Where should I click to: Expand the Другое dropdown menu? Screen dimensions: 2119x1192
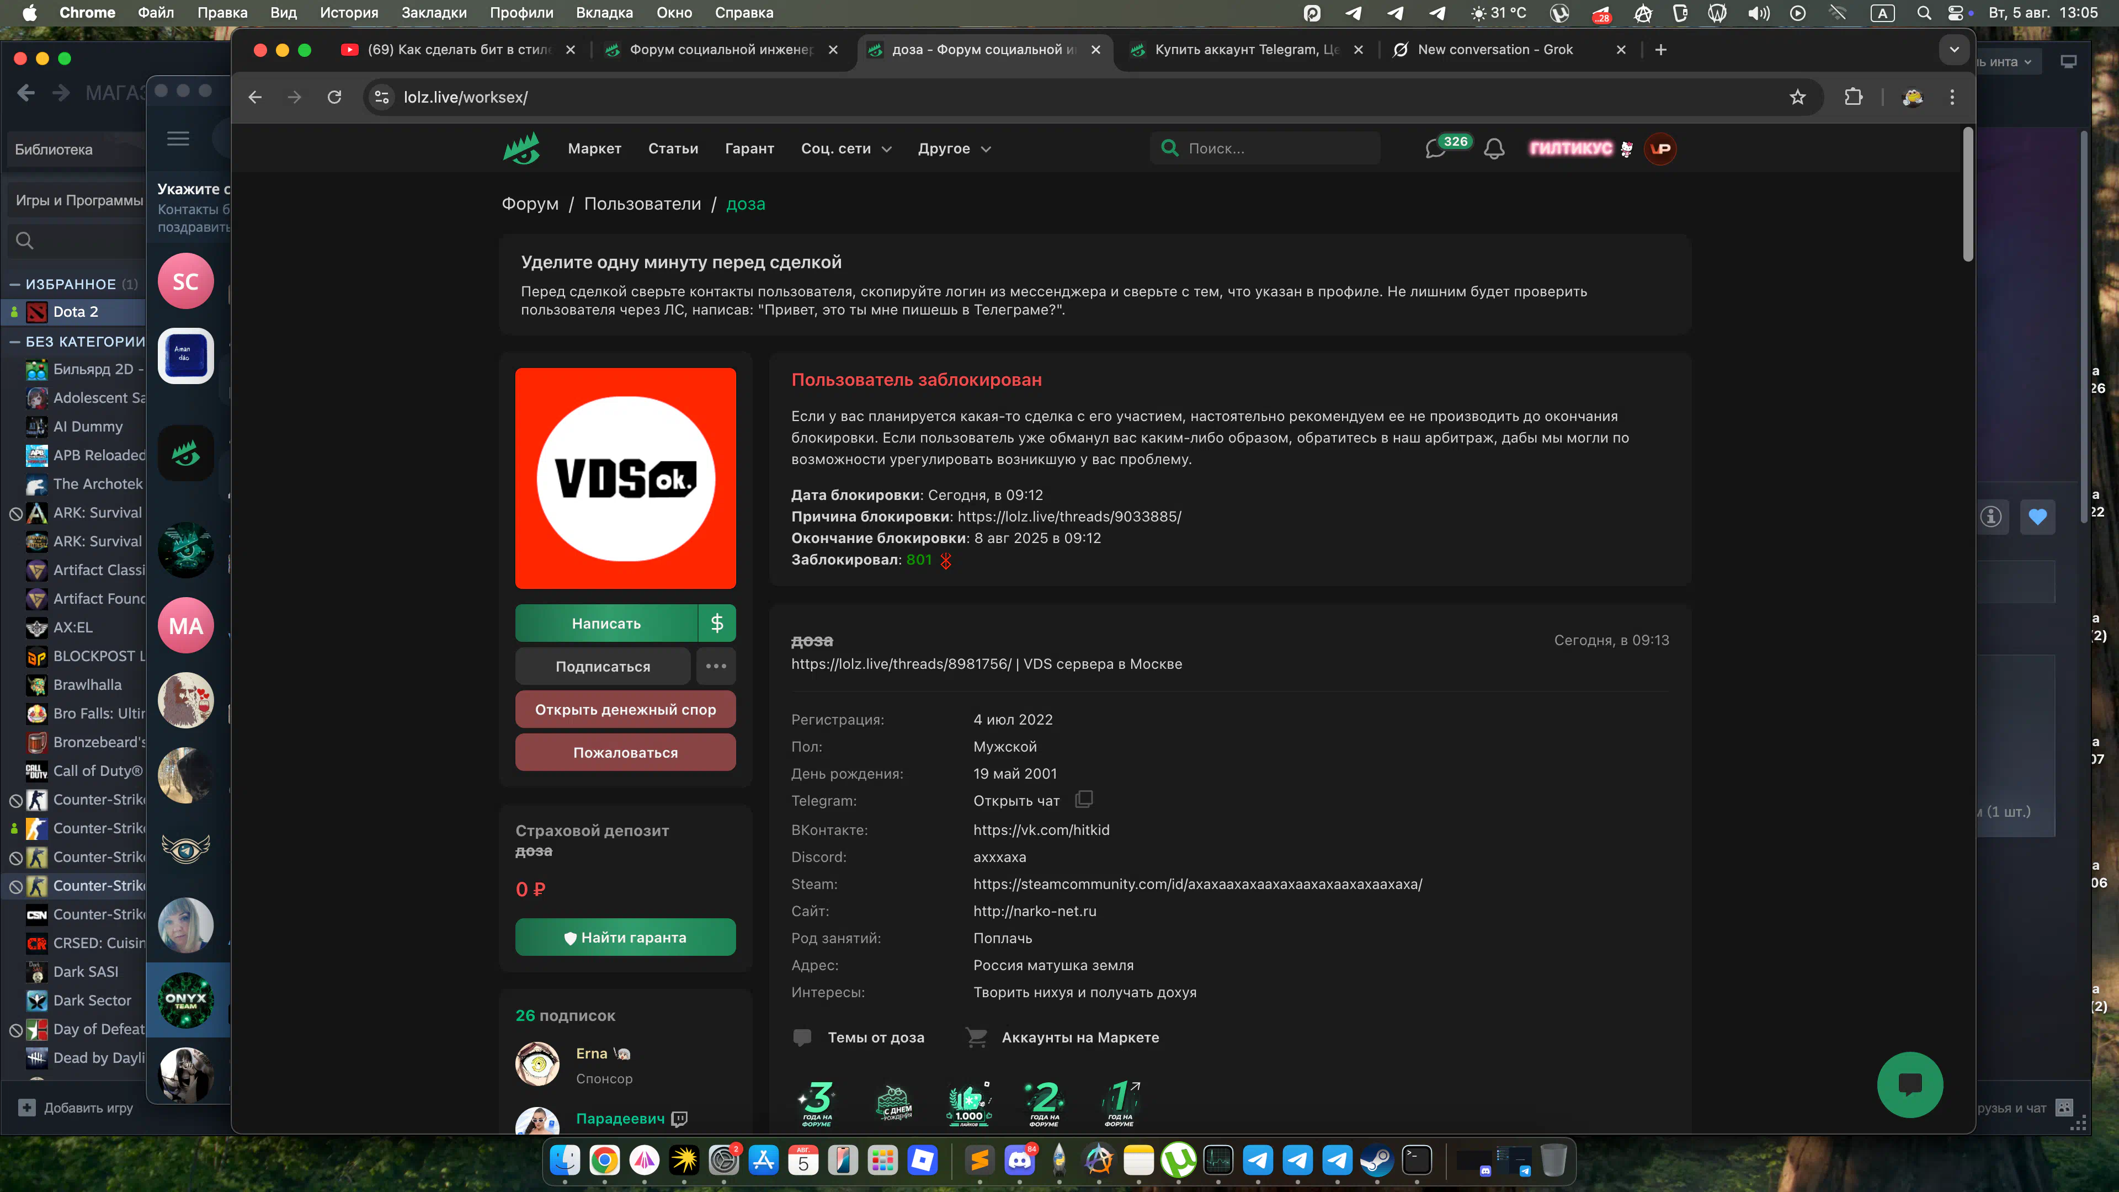(x=954, y=149)
